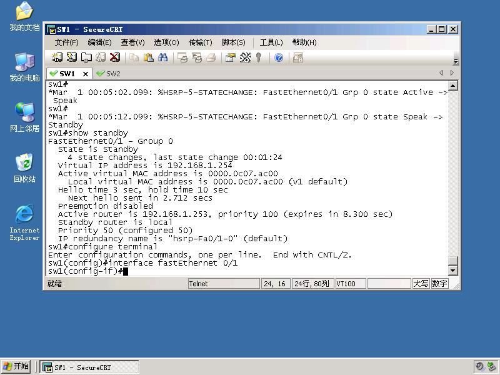Click the 24行, 80列 status field

coord(312,284)
